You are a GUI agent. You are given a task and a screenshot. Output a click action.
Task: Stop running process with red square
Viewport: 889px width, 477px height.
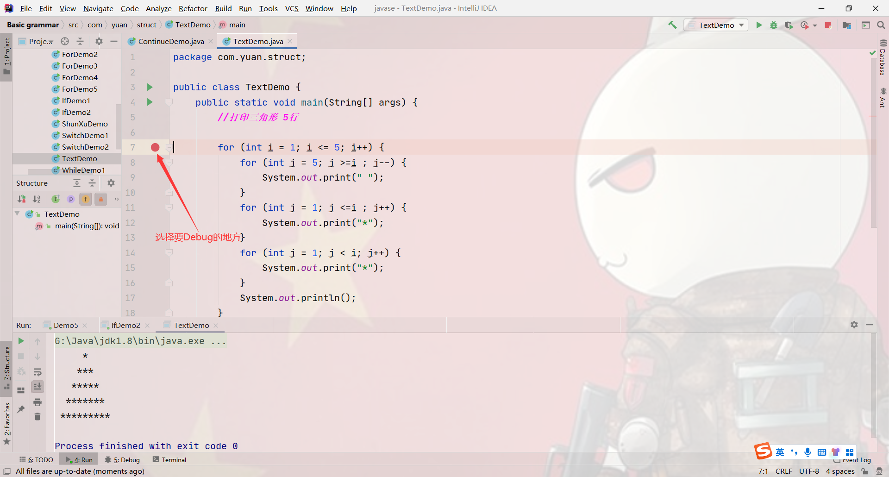pyautogui.click(x=828, y=25)
